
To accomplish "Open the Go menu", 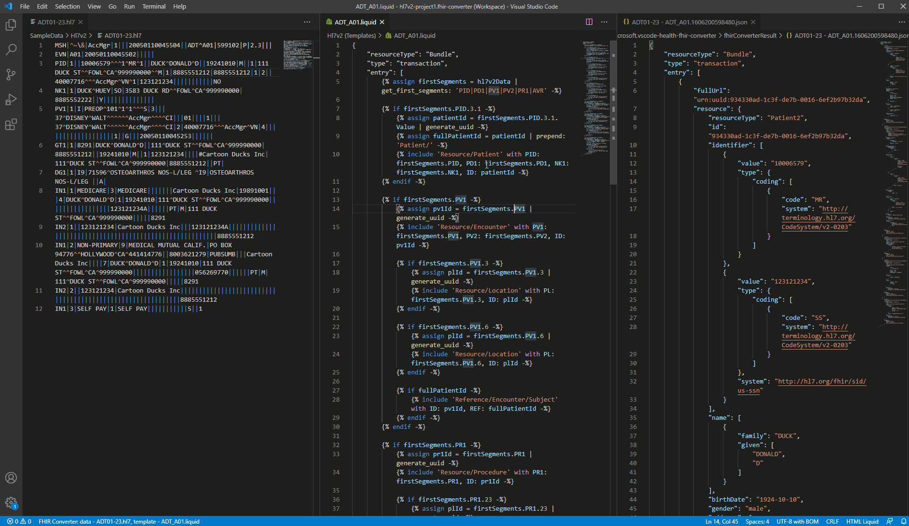I will click(112, 6).
